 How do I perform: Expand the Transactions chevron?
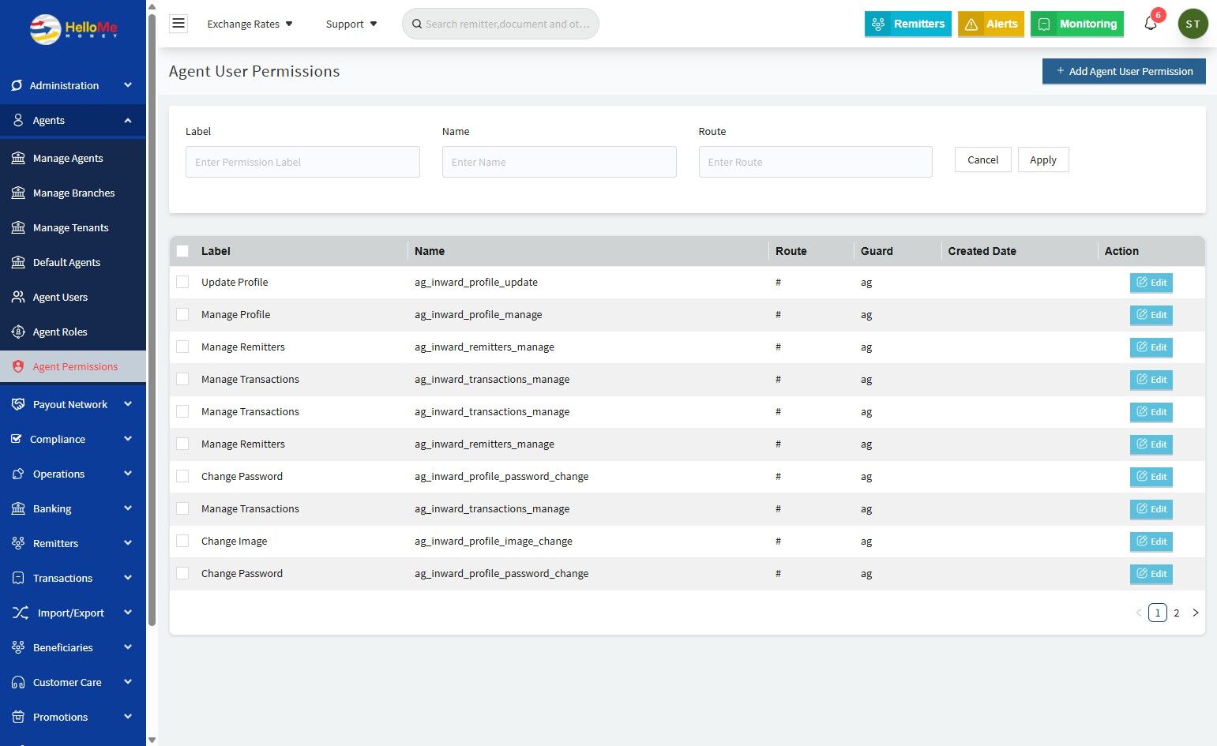(128, 578)
